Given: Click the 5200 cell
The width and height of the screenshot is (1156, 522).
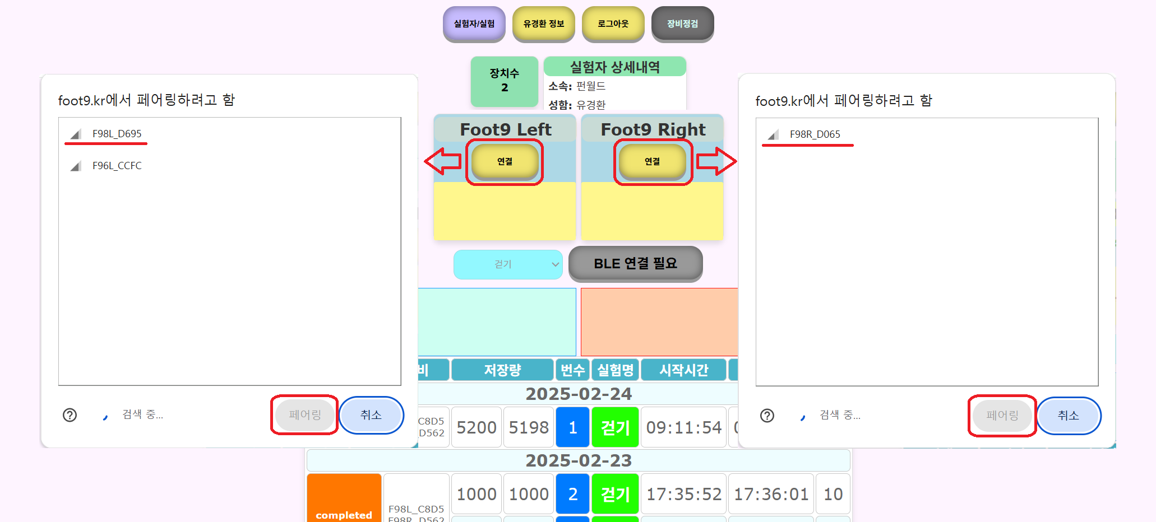Looking at the screenshot, I should pyautogui.click(x=477, y=427).
